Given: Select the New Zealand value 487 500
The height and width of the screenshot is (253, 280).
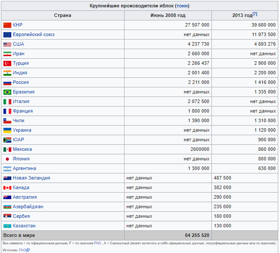Looking at the screenshot, I should tap(223, 178).
